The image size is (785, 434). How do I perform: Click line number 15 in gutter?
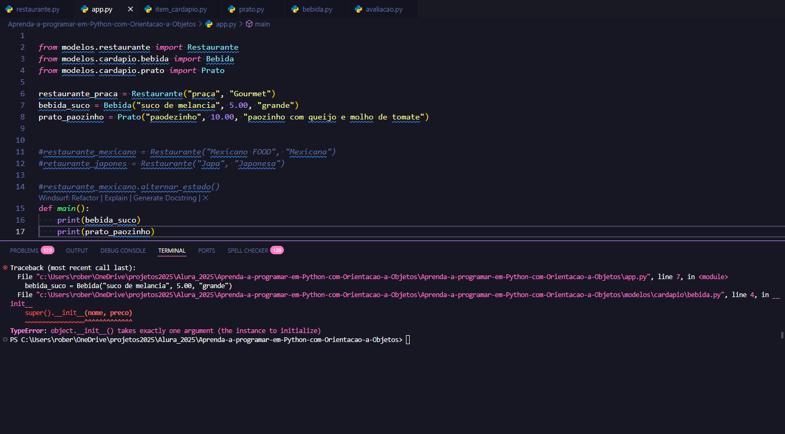pyautogui.click(x=20, y=208)
